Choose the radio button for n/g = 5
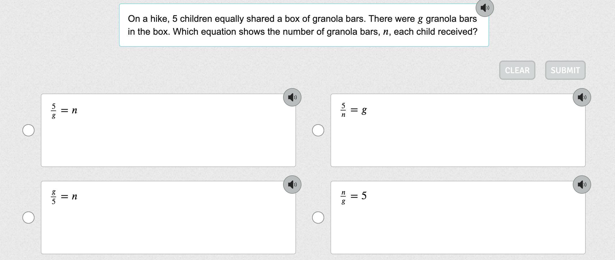The image size is (615, 260). click(x=318, y=218)
